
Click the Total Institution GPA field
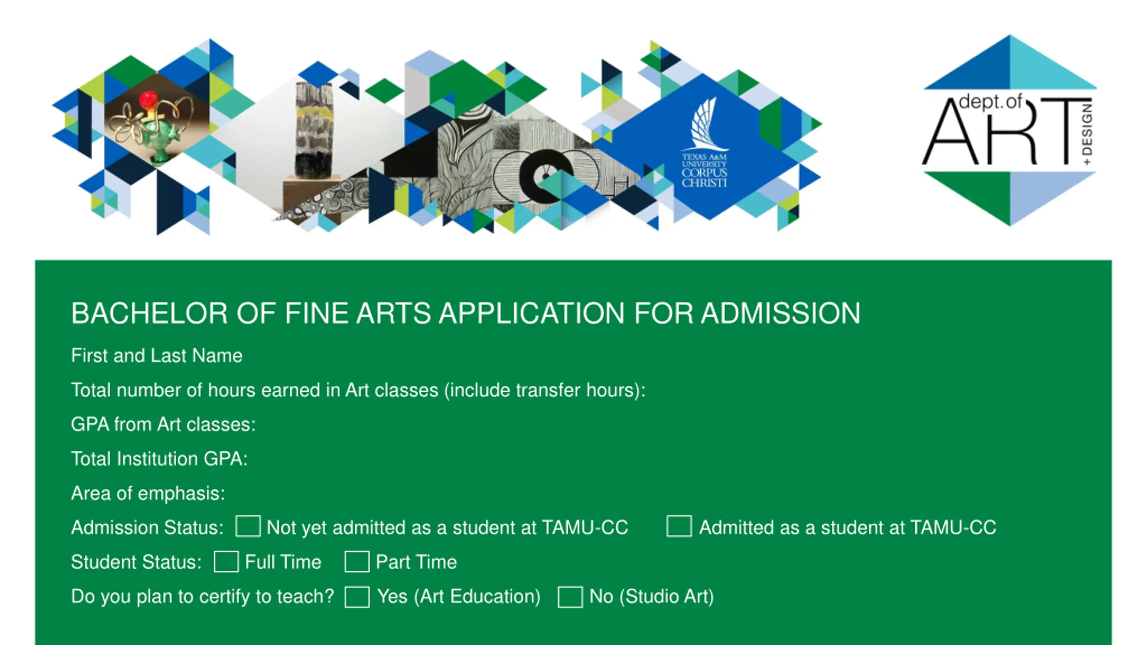(x=663, y=459)
